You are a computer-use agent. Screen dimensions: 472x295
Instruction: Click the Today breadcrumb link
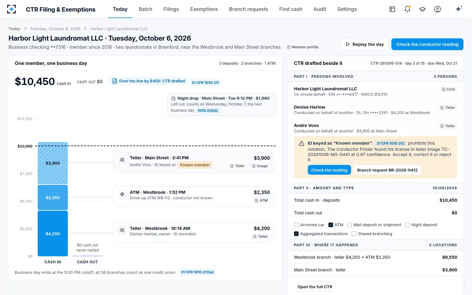[14, 29]
